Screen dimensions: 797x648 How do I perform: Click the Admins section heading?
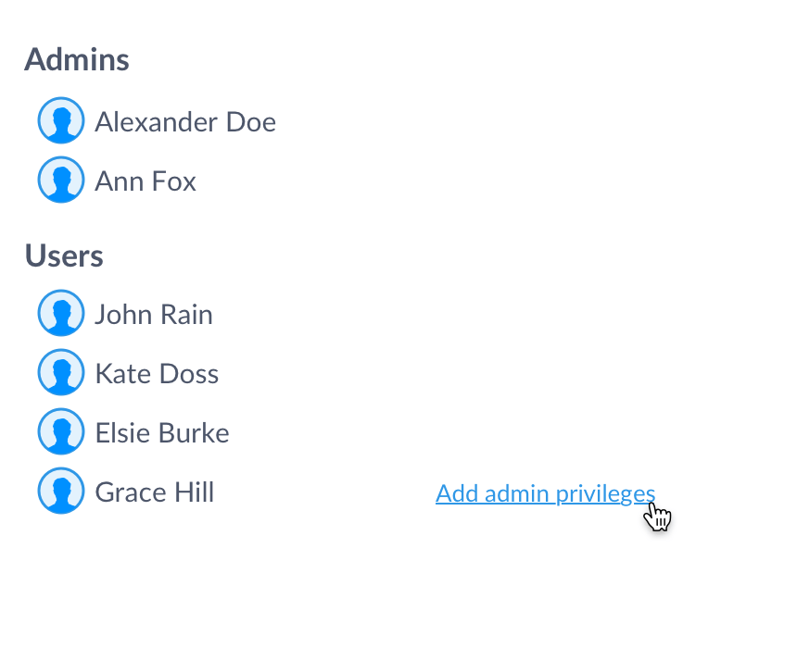pos(77,59)
